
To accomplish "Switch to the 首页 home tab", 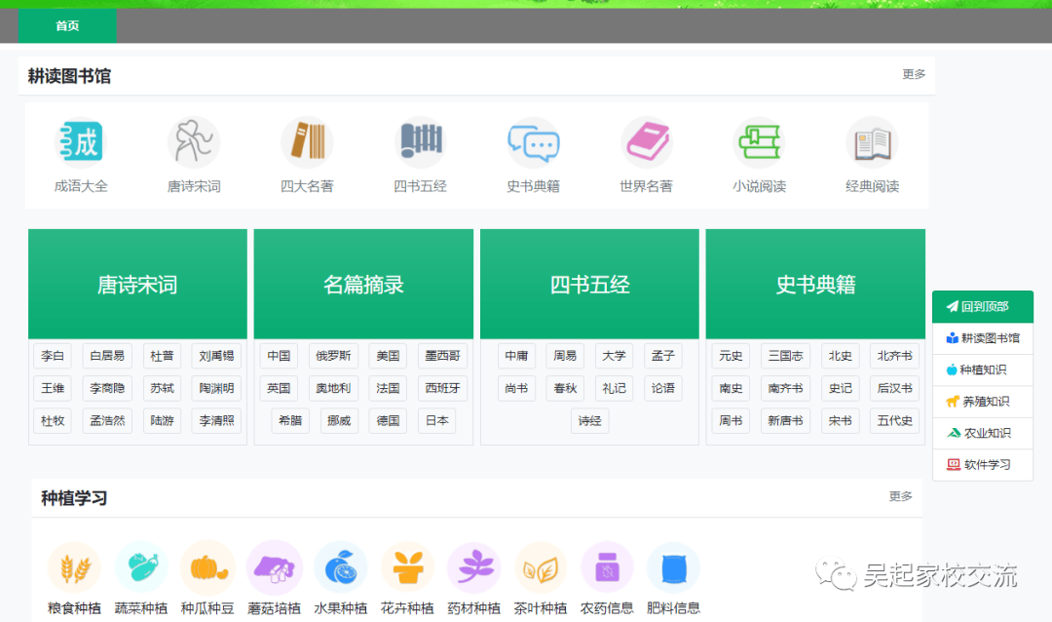I will (x=67, y=26).
